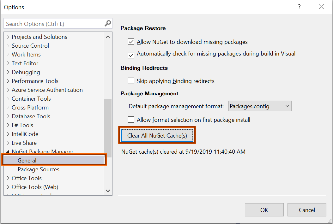333x224 pixels.
Task: Open the Default package management format dropdown
Action: tap(287, 106)
